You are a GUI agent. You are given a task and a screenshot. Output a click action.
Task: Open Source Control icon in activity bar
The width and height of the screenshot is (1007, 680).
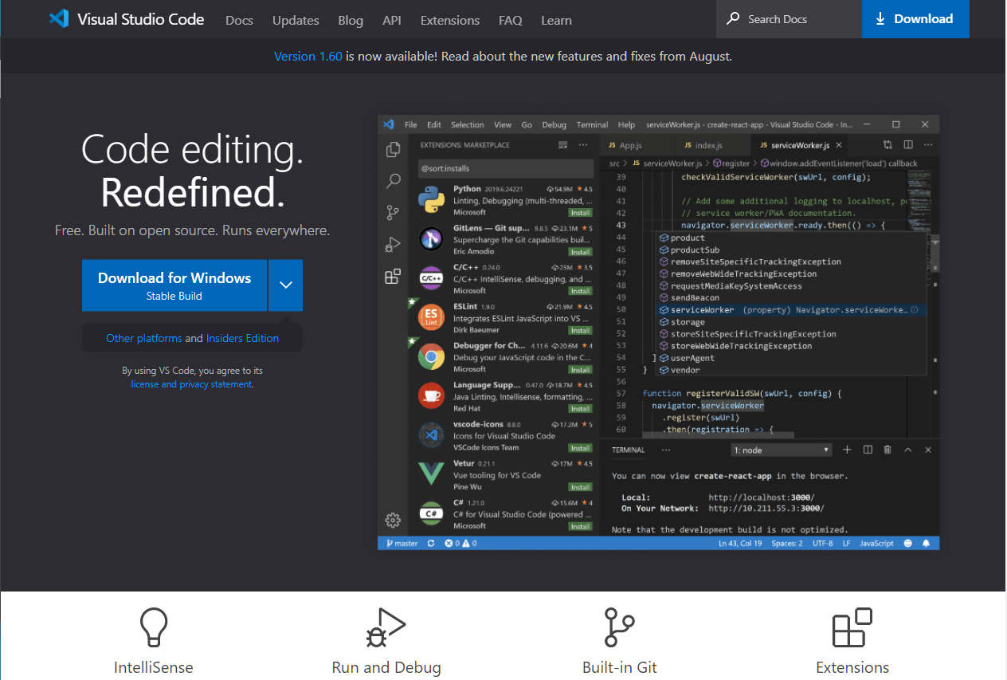393,213
